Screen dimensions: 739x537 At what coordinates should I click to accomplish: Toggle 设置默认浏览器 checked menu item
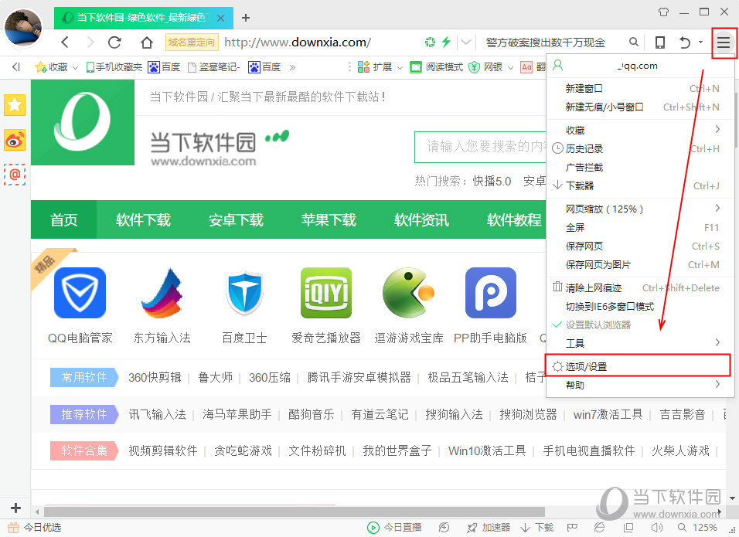tap(598, 325)
